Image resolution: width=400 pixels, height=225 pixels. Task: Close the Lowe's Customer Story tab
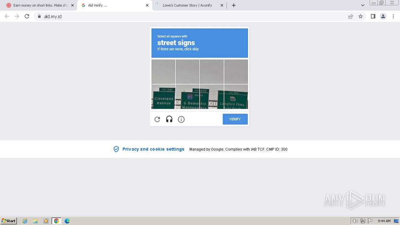[222, 5]
